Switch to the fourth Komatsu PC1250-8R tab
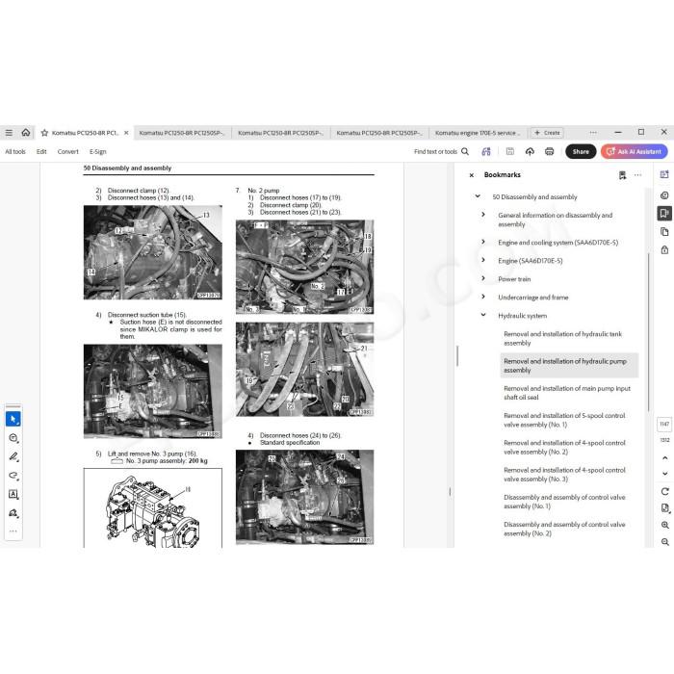Image resolution: width=674 pixels, height=674 pixels. point(379,133)
